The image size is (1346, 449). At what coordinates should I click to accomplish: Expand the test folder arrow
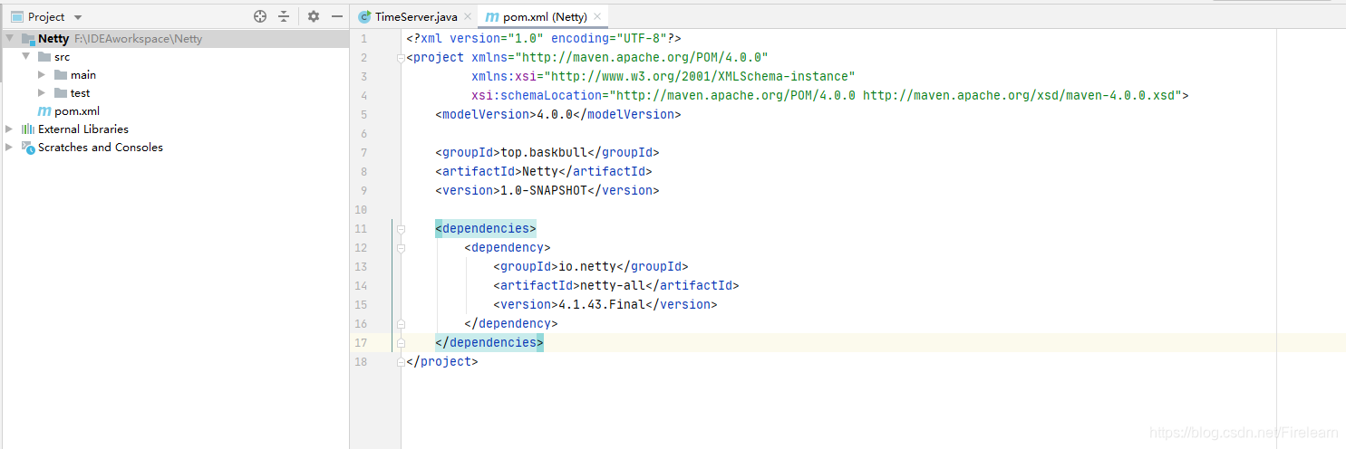tap(42, 92)
